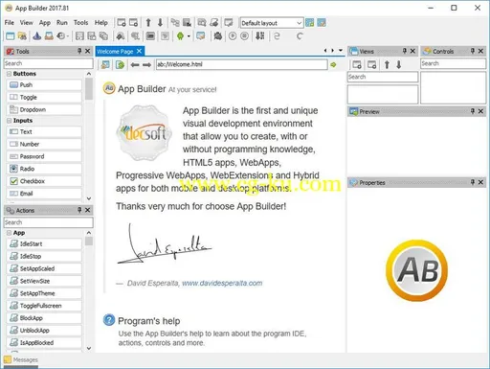Click main toolbar remove-view icon
This screenshot has height=369, width=490.
click(133, 23)
